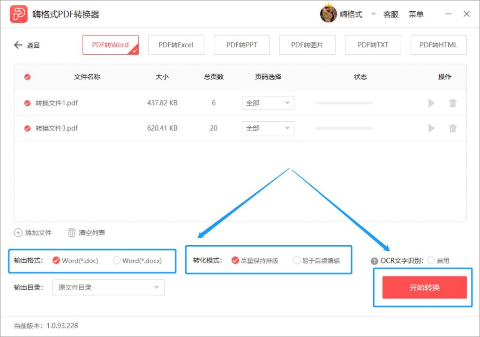Click the 页码选择 column header
The height and width of the screenshot is (337, 480).
click(x=268, y=77)
